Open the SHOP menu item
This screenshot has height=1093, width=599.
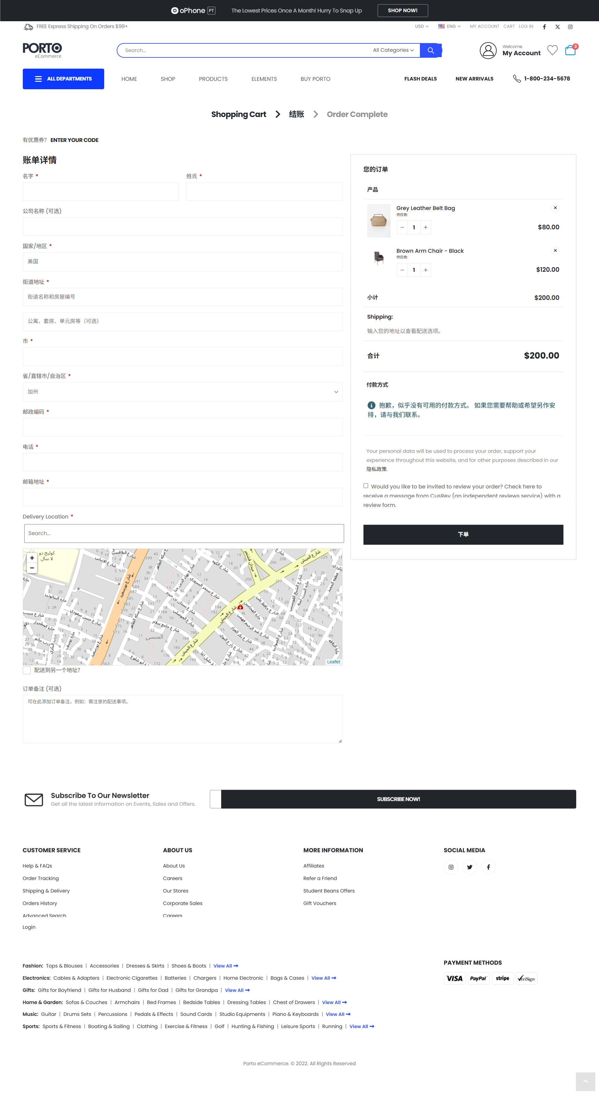[x=168, y=79]
